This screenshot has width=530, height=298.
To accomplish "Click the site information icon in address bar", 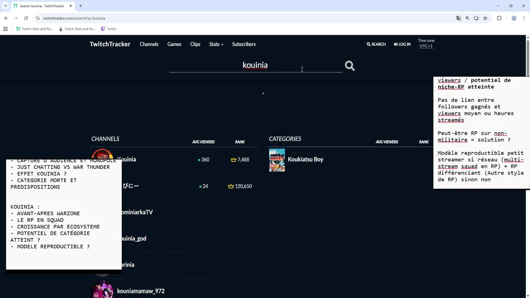I will (38, 18).
